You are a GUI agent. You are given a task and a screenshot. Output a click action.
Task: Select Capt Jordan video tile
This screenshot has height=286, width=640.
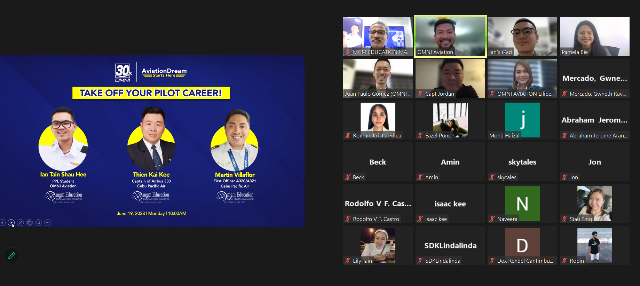[450, 78]
